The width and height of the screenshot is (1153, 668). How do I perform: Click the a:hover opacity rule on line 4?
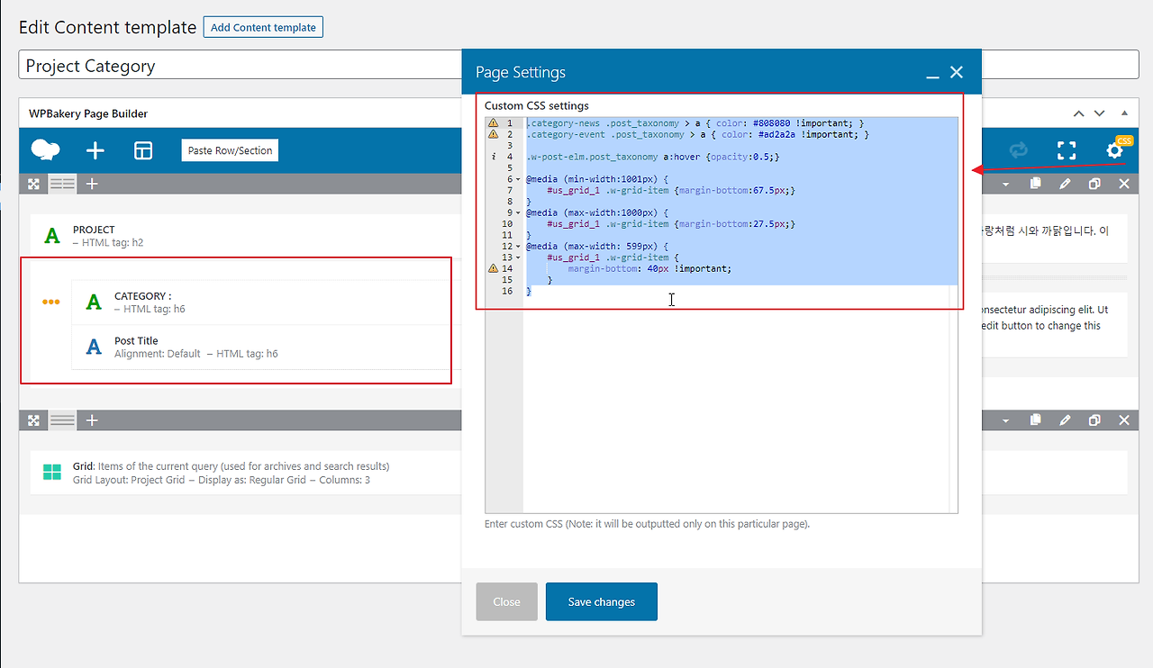[x=653, y=157]
